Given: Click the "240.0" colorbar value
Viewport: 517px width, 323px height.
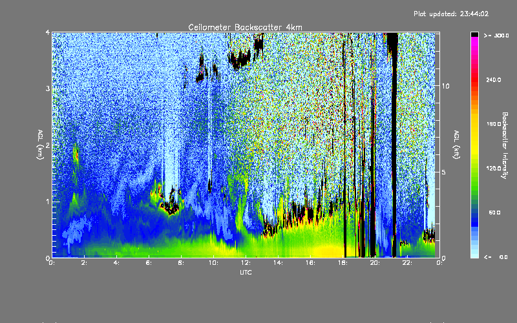Looking at the screenshot, I should click(494, 79).
